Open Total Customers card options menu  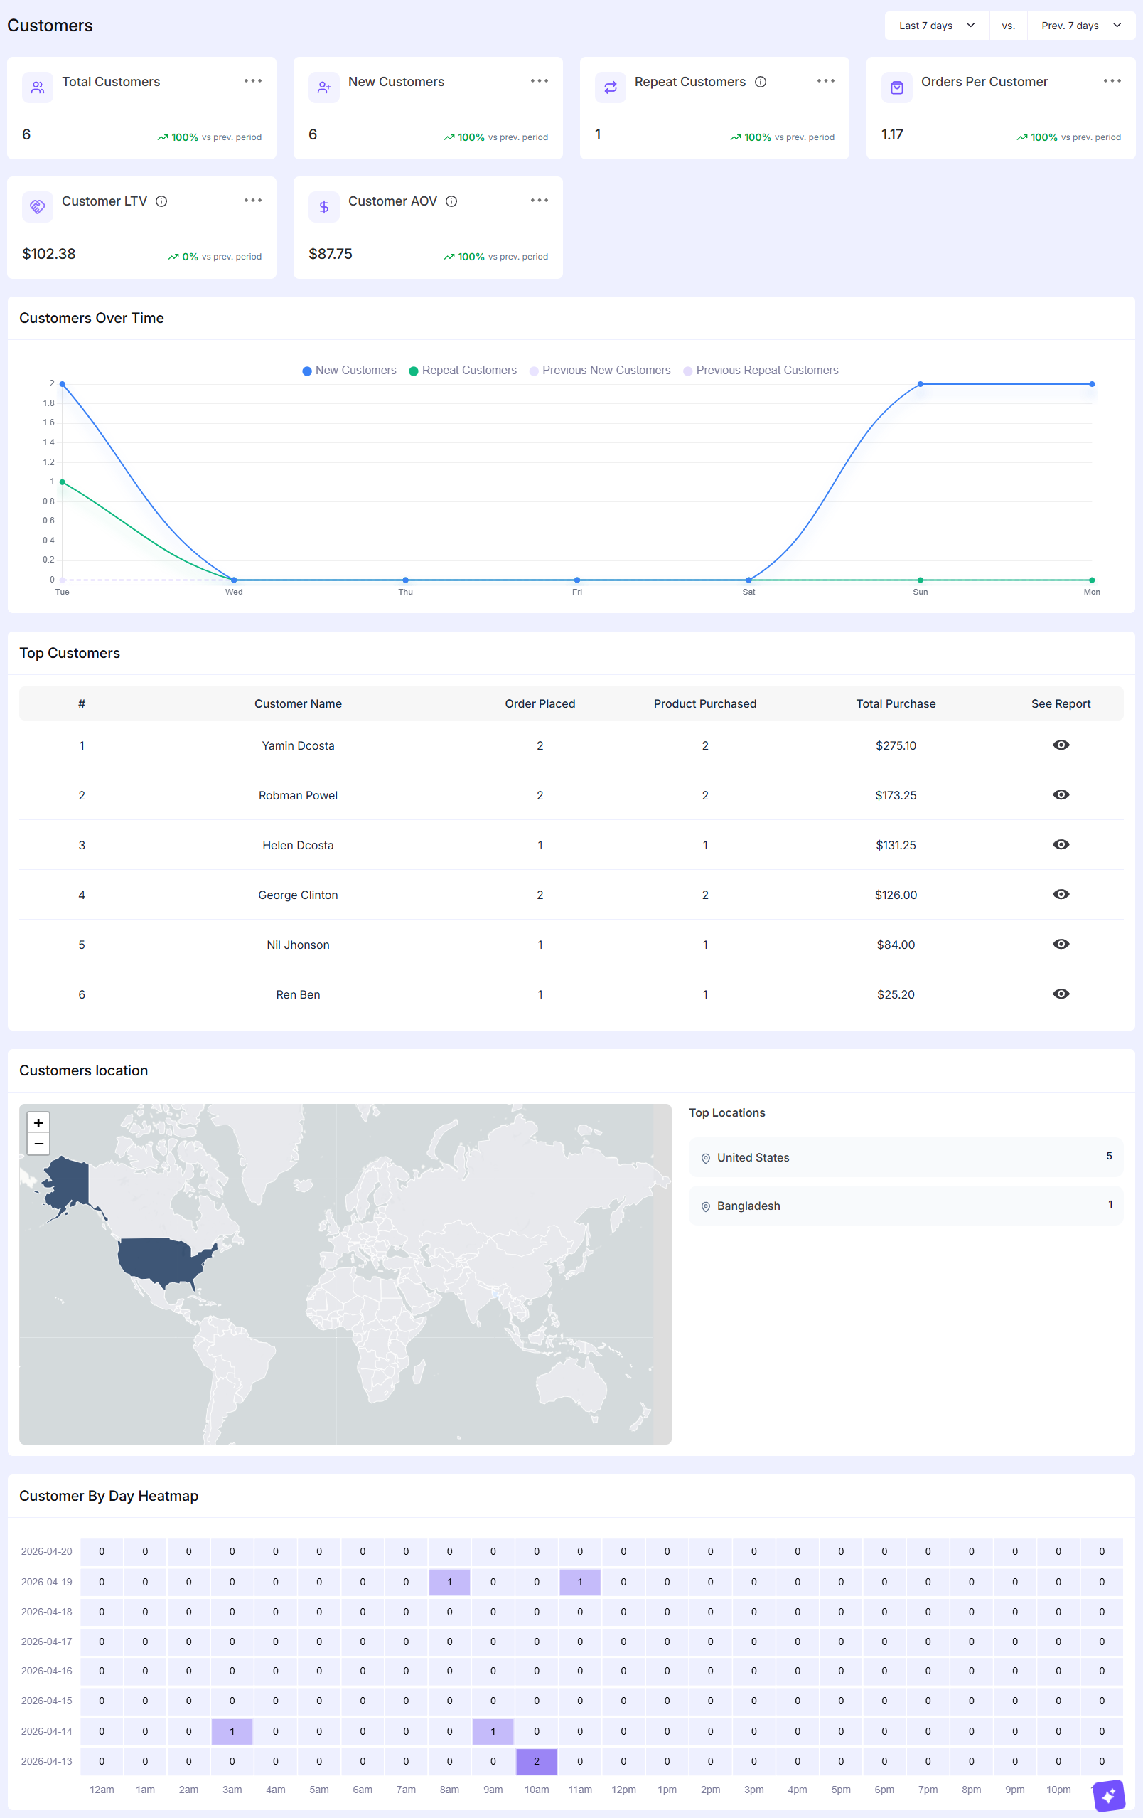pos(253,81)
